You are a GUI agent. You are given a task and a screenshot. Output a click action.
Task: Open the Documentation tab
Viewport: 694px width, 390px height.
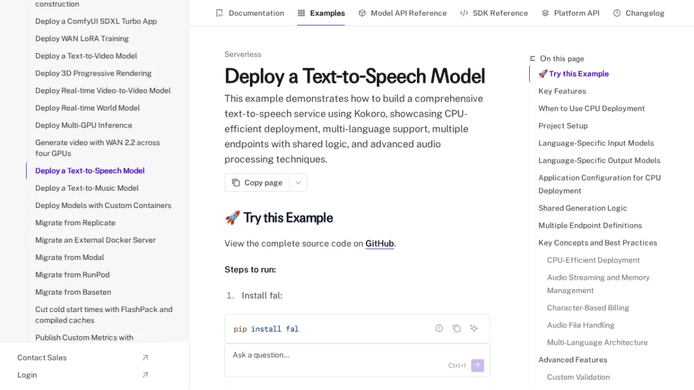[250, 13]
